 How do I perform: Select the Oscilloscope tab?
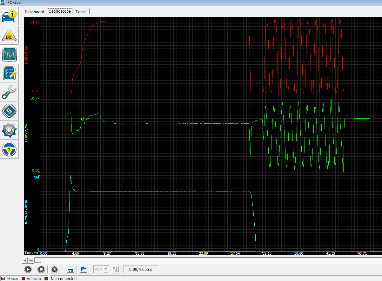(59, 11)
